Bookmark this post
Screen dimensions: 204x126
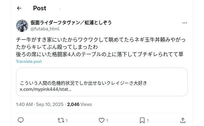coord(142,120)
